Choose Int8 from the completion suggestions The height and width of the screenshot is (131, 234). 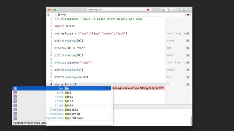[61, 93]
